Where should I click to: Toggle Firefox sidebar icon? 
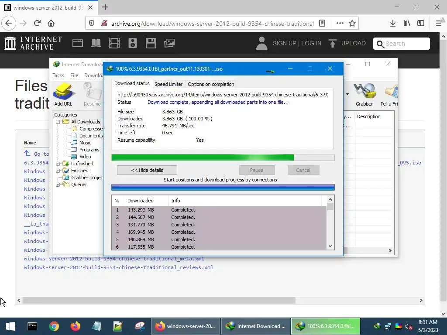pyautogui.click(x=421, y=24)
